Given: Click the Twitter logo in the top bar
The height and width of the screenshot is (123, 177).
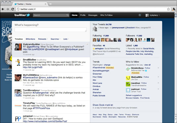Looking at the screenshot, I should [22, 15].
